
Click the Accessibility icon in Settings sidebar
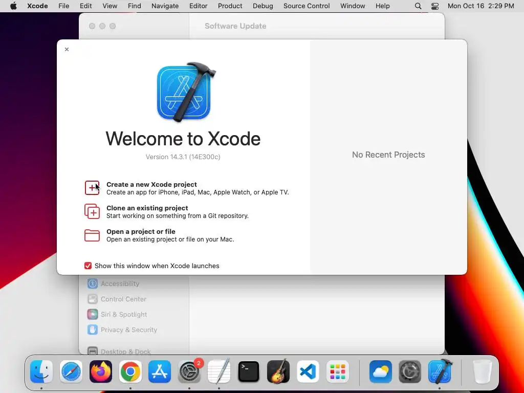[x=93, y=283]
